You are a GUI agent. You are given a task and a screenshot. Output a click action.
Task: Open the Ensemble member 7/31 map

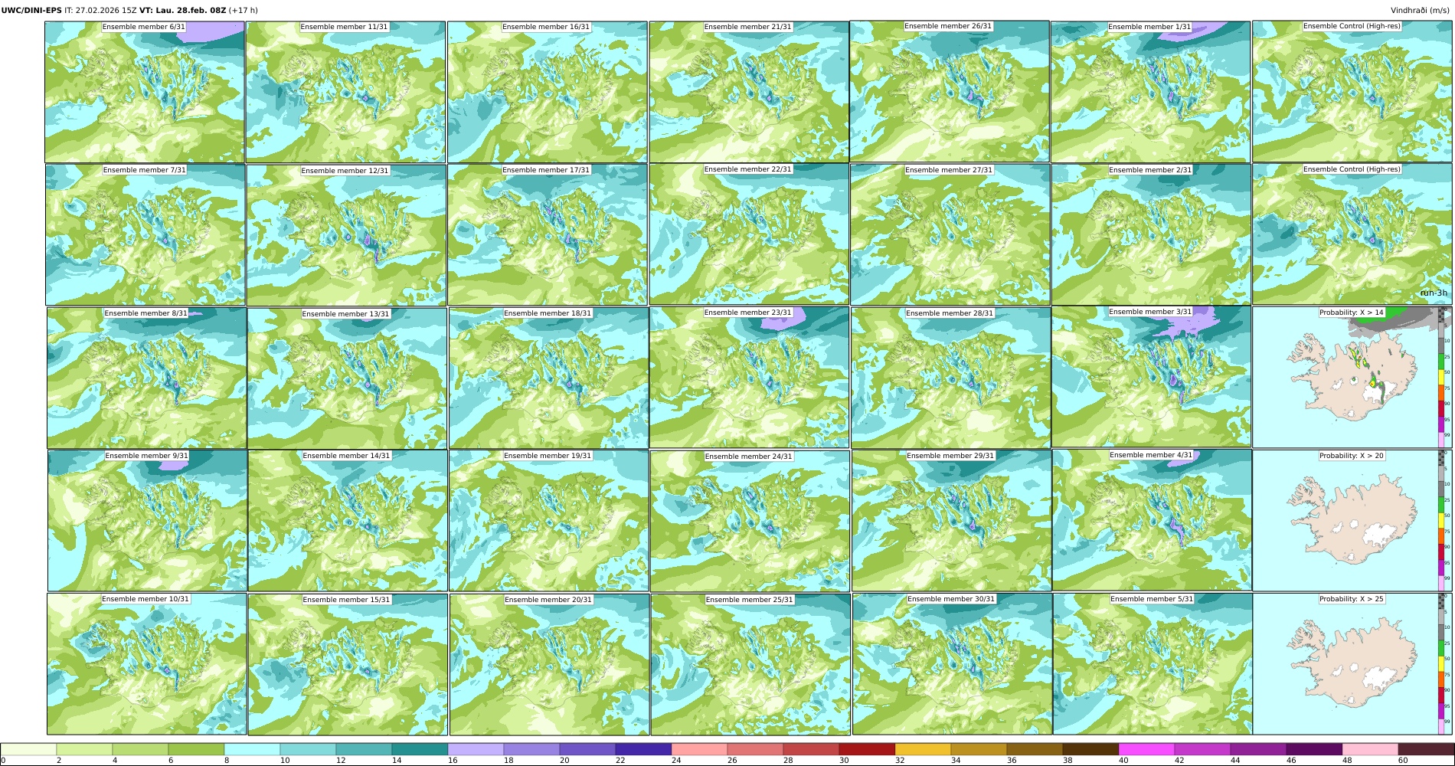click(145, 235)
